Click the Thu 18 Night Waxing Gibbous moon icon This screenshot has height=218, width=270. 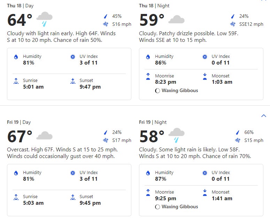[157, 91]
